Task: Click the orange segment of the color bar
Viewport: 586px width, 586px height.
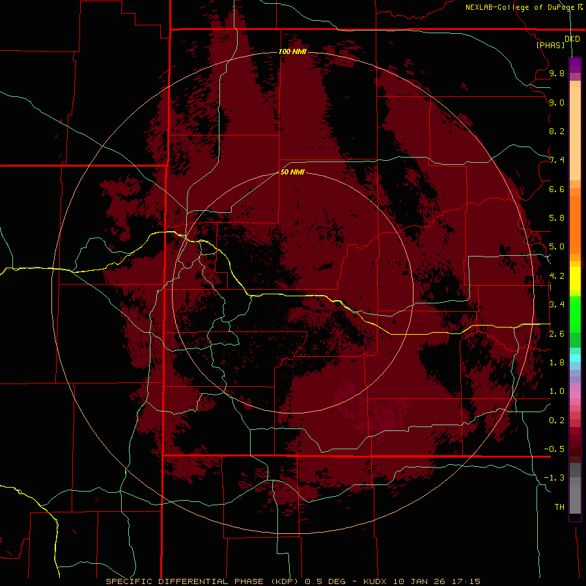Action: (575, 224)
